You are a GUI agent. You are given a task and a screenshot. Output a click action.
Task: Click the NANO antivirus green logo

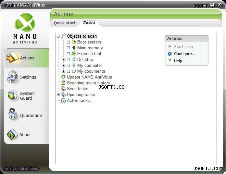click(x=25, y=23)
